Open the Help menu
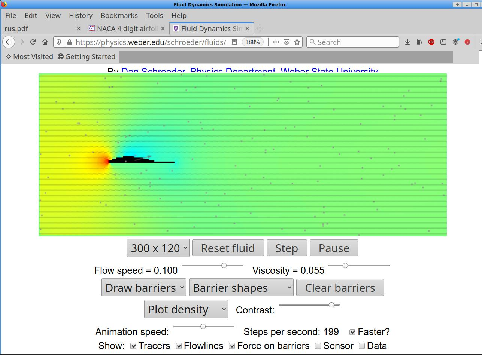482x355 pixels. [179, 15]
